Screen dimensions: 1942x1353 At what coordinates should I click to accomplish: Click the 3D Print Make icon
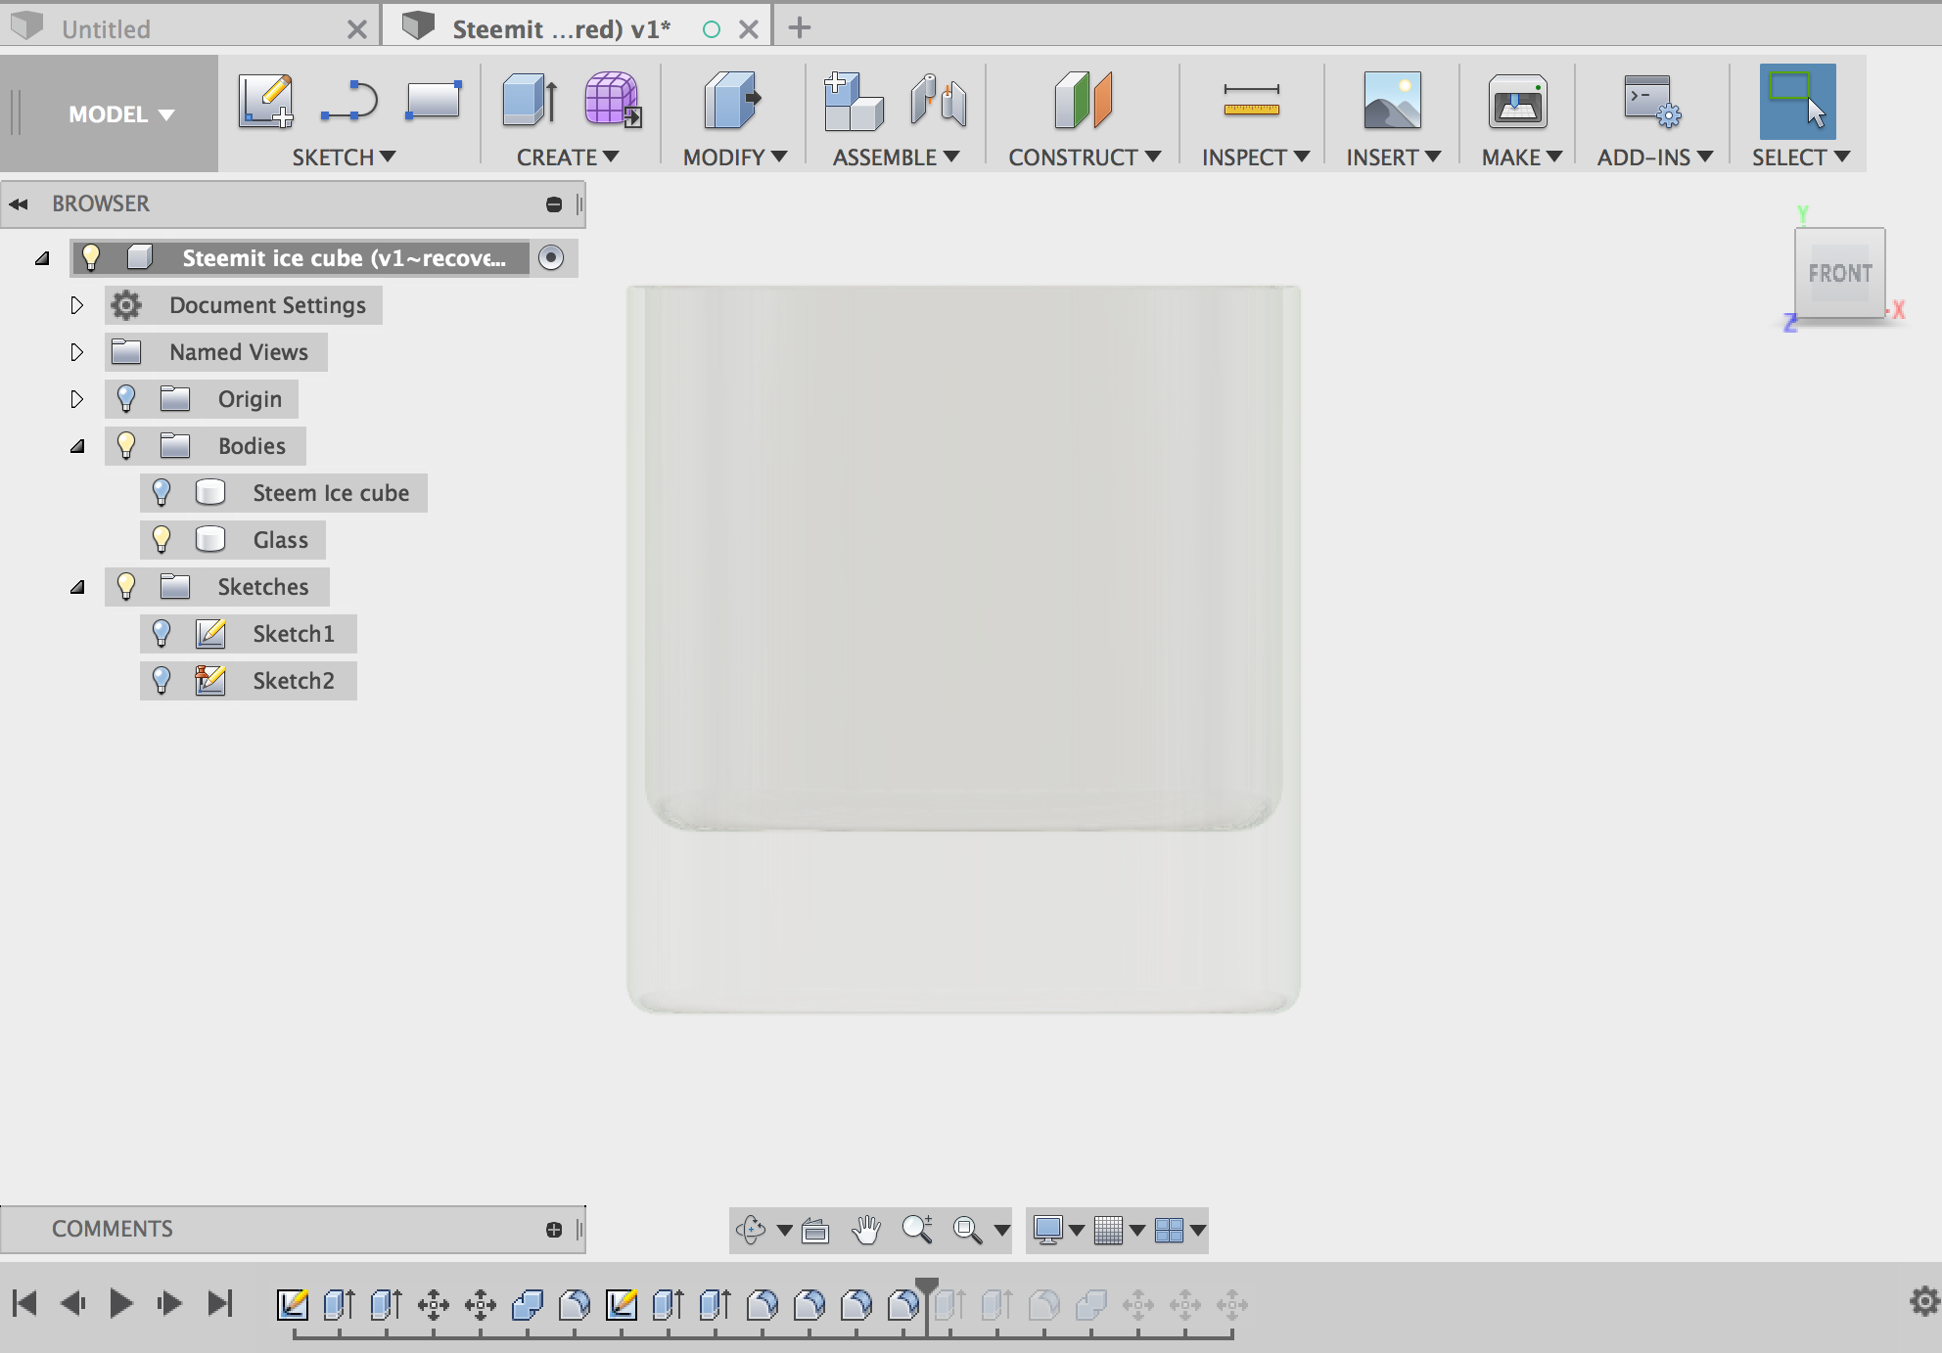pyautogui.click(x=1518, y=102)
